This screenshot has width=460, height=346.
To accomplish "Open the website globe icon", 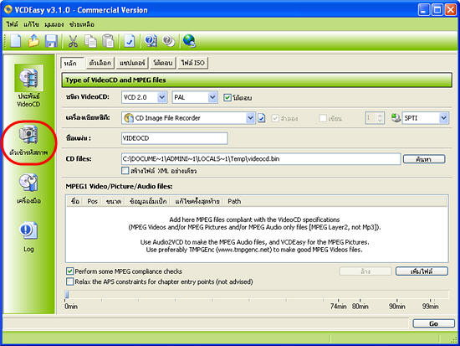I will click(x=189, y=41).
